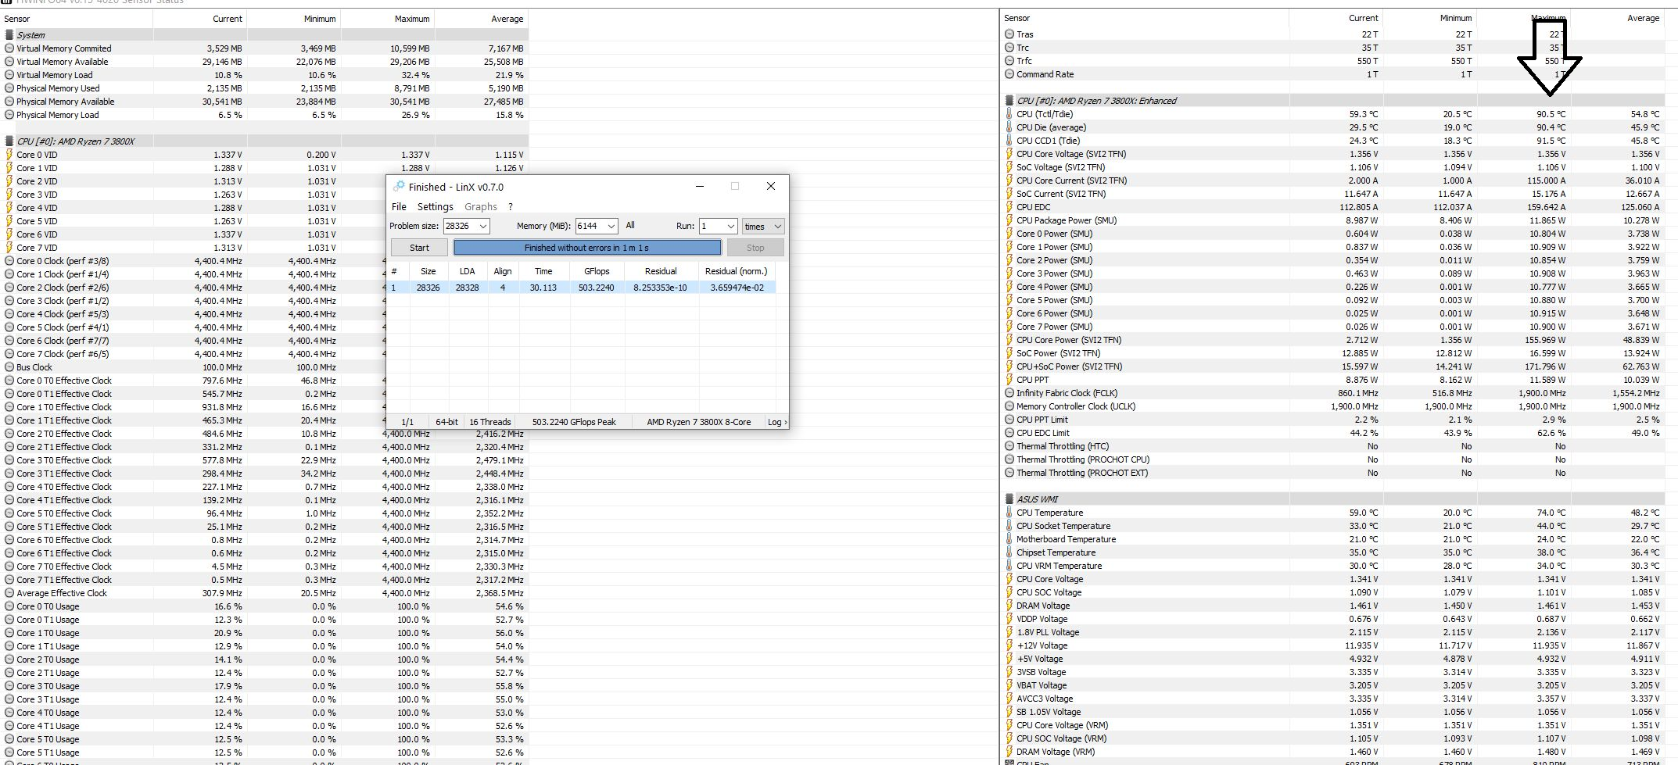Open the Settings menu in LinX
This screenshot has width=1678, height=765.
pos(435,207)
